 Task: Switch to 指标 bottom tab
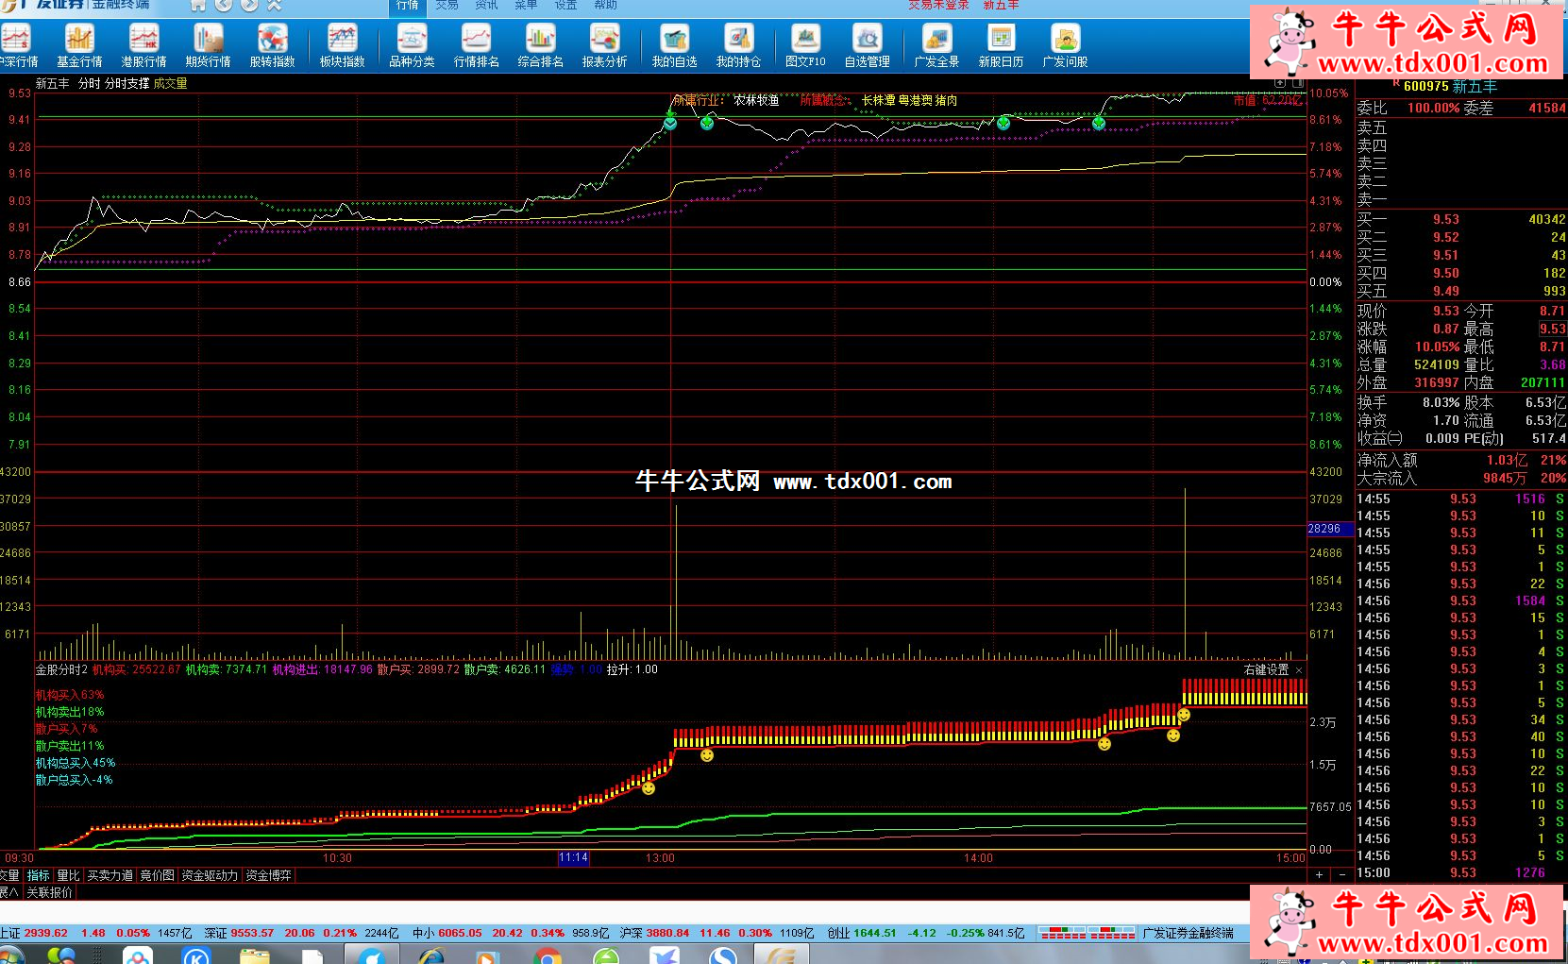(38, 875)
